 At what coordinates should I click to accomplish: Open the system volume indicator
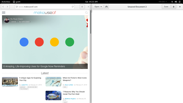[176, 2]
